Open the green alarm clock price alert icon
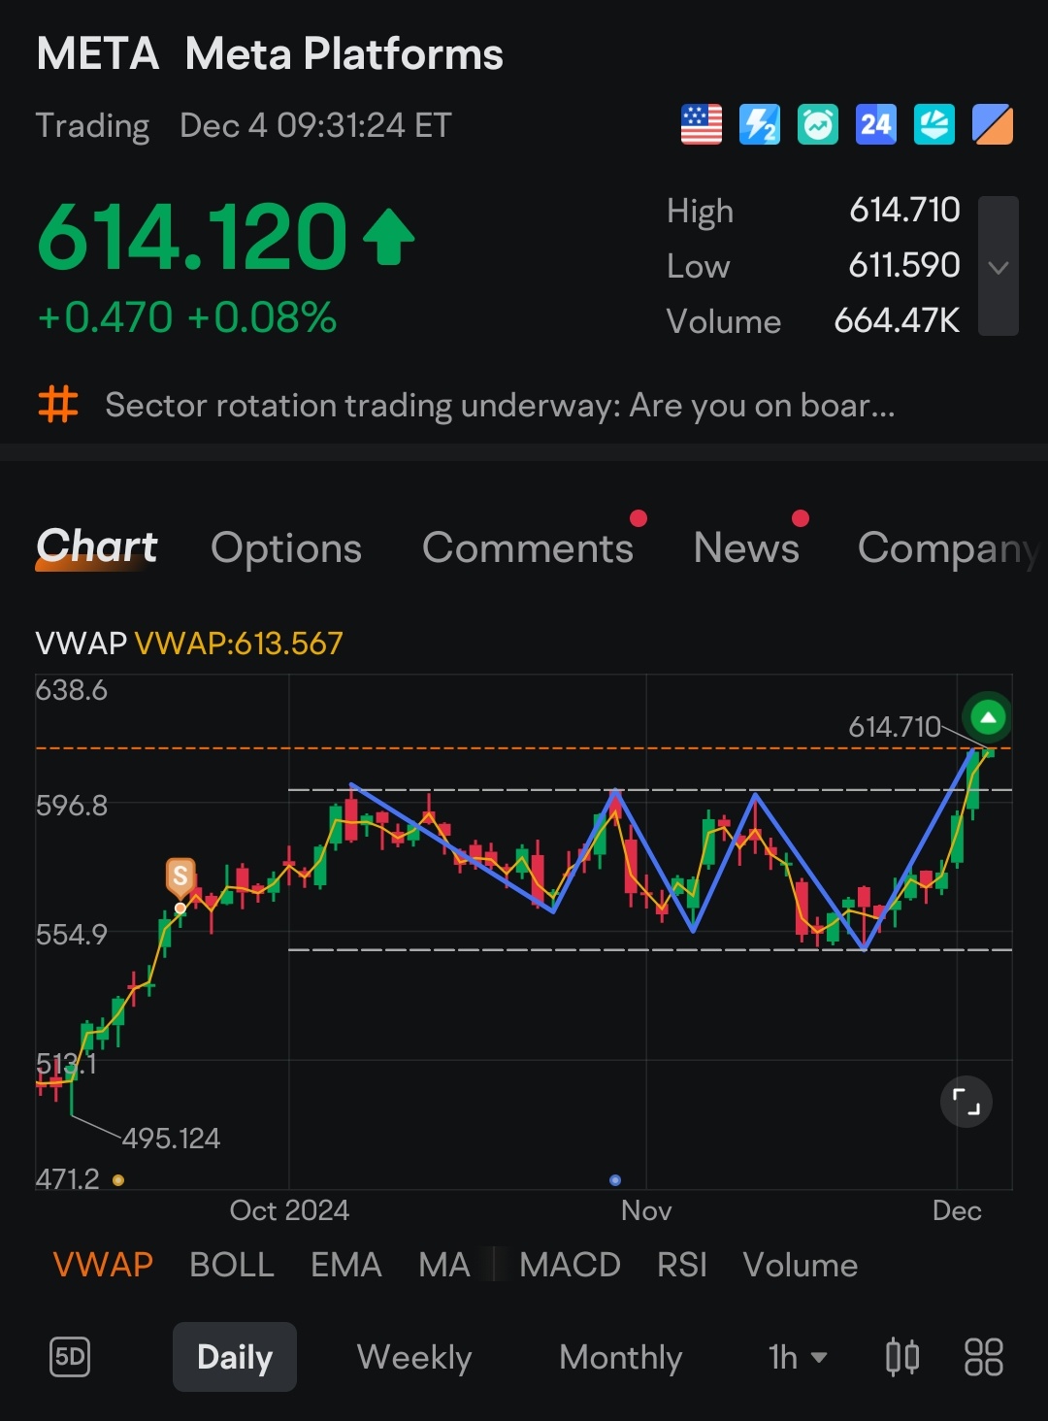The height and width of the screenshot is (1421, 1048). (818, 124)
